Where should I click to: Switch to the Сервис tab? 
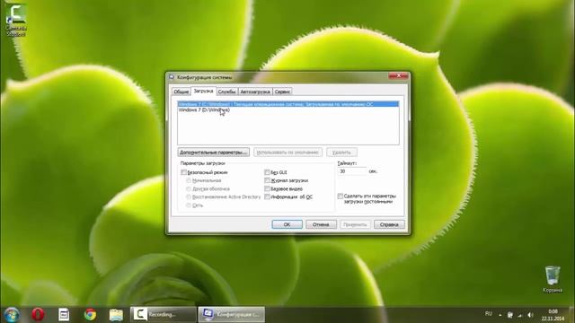coord(282,92)
